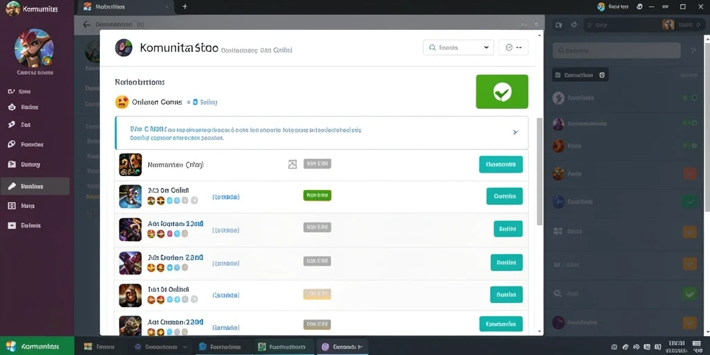Click the Komunita Stoo round logo icon
The width and height of the screenshot is (710, 355).
pyautogui.click(x=123, y=48)
